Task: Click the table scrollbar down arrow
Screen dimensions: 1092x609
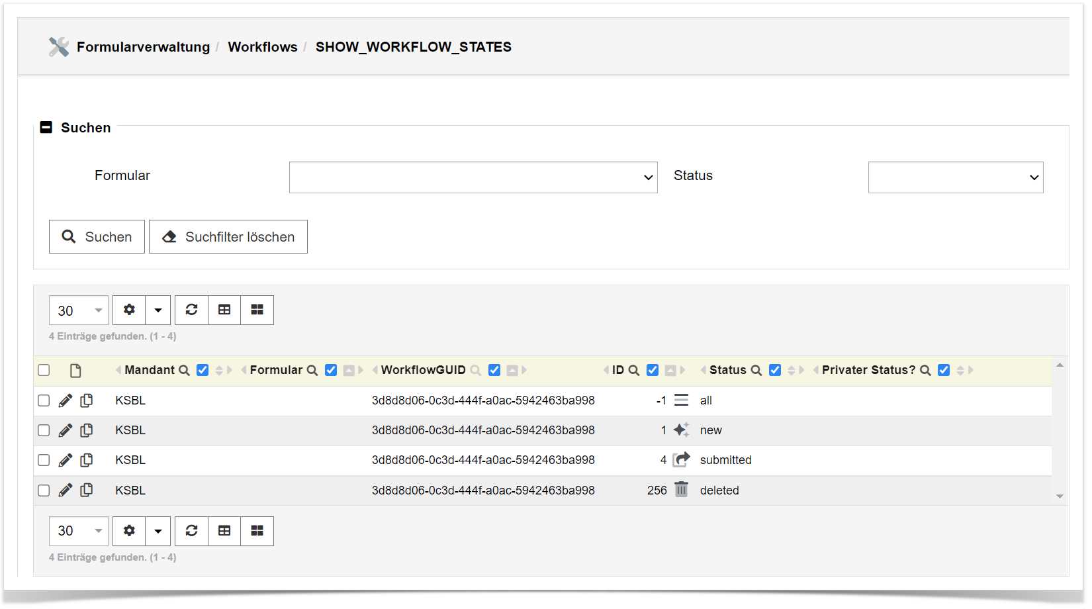Action: point(1060,496)
